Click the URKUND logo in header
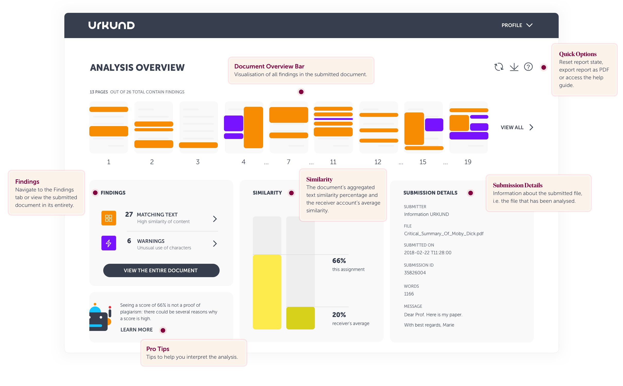 pyautogui.click(x=111, y=25)
